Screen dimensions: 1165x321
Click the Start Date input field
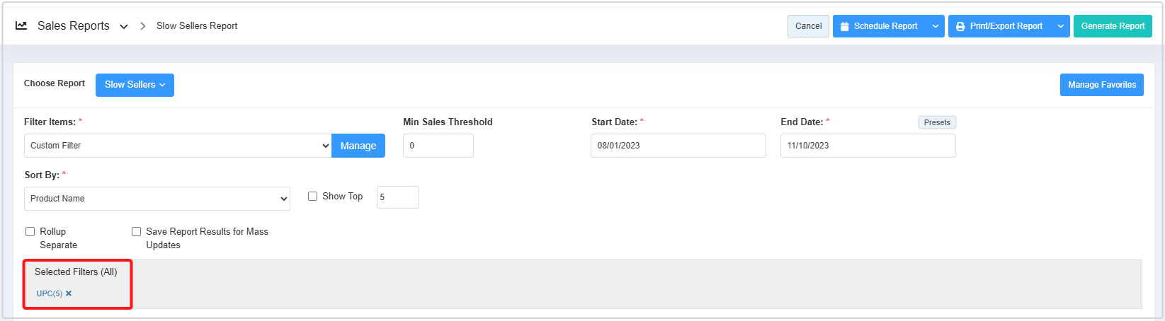(x=678, y=146)
